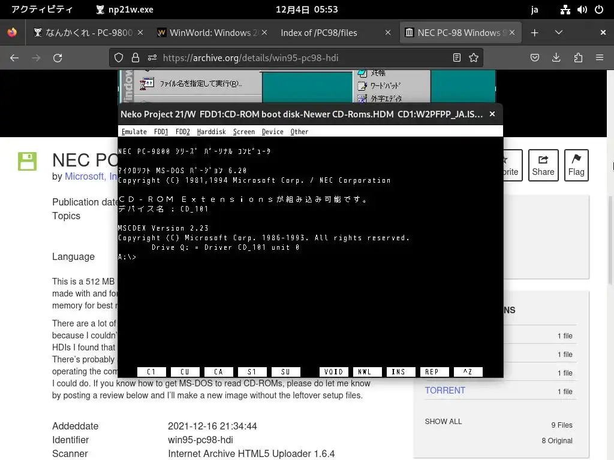Open the Pocket save icon
Screen dimensions: 614x460
coord(534,58)
